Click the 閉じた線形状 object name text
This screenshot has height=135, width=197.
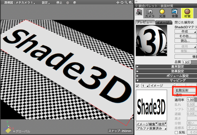(x=184, y=22)
